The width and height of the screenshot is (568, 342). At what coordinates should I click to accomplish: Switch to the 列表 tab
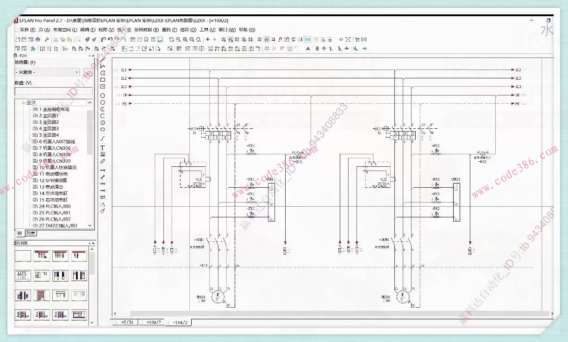point(31,233)
